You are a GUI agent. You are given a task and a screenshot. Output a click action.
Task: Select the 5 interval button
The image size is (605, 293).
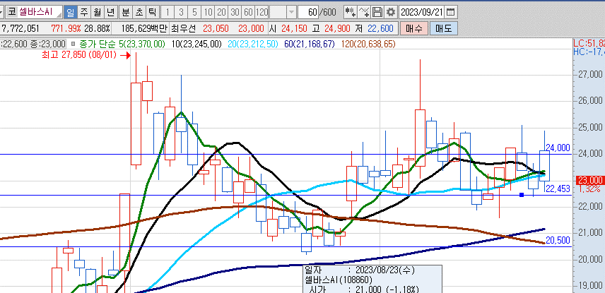pos(194,12)
